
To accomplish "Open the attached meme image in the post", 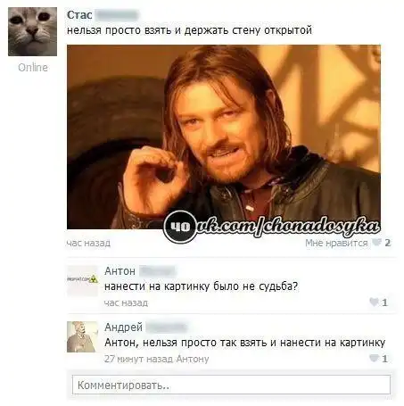I will pos(224,137).
